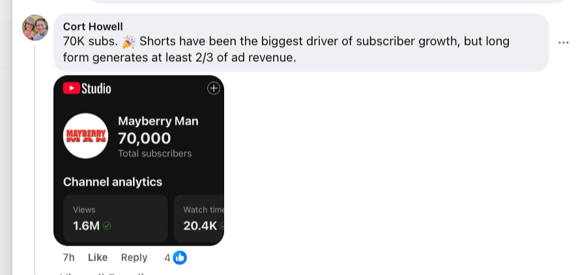Like Cort Howell's comment
Image resolution: width=576 pixels, height=275 pixels.
[x=98, y=257]
